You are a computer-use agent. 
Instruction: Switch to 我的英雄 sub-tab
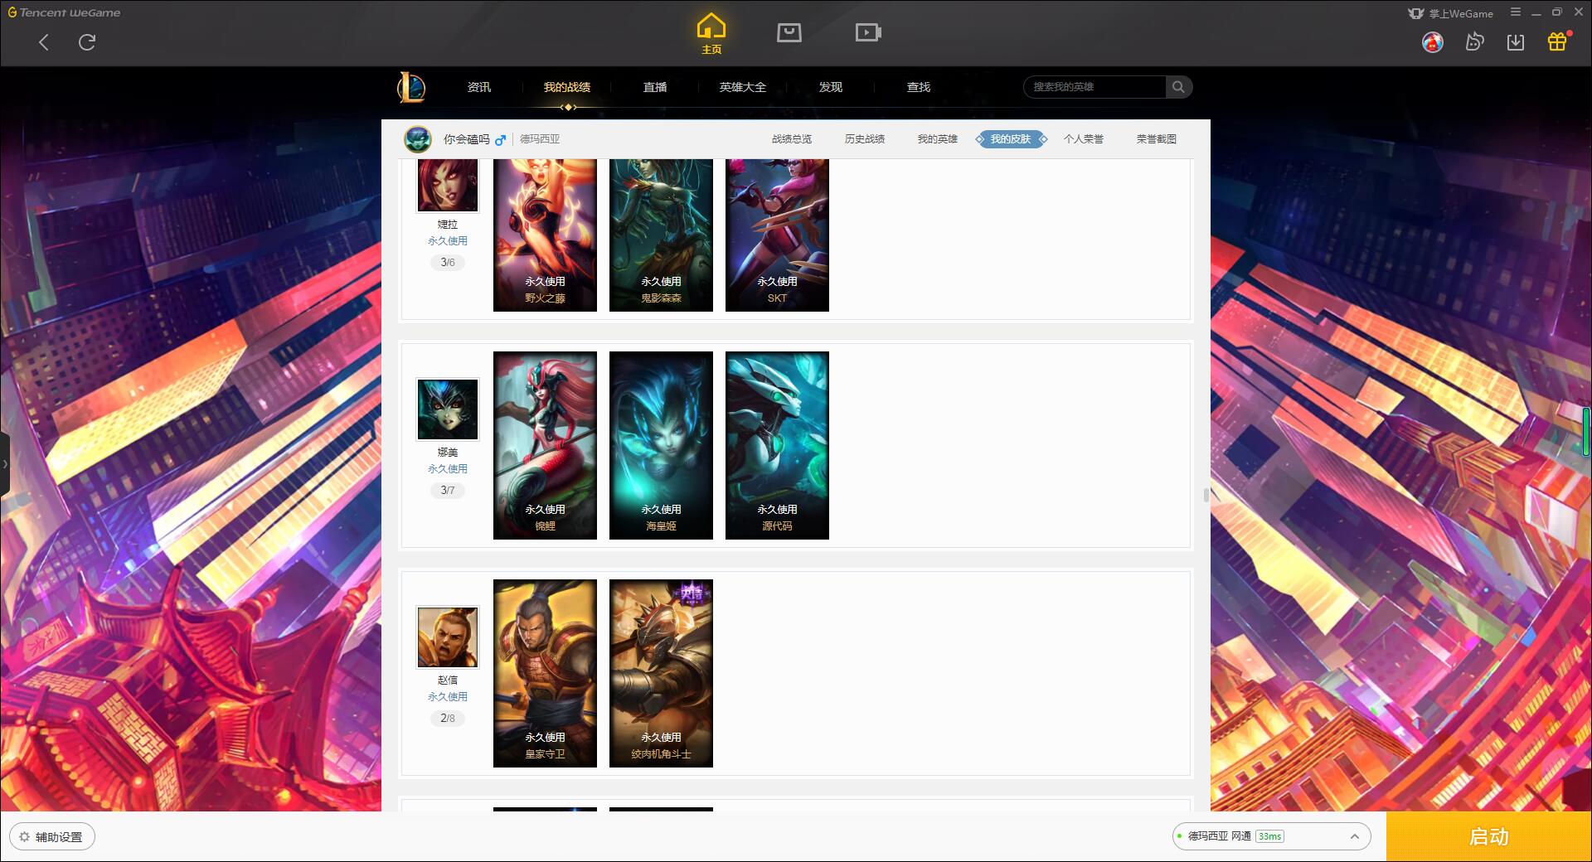click(938, 139)
